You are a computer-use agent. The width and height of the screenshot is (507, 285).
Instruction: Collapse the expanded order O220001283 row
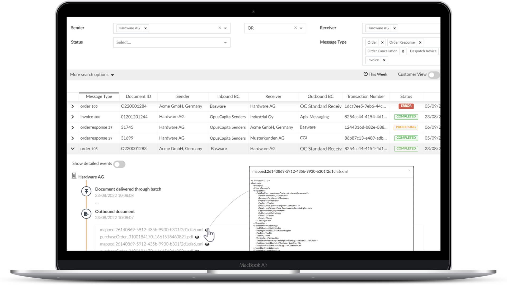(x=73, y=149)
